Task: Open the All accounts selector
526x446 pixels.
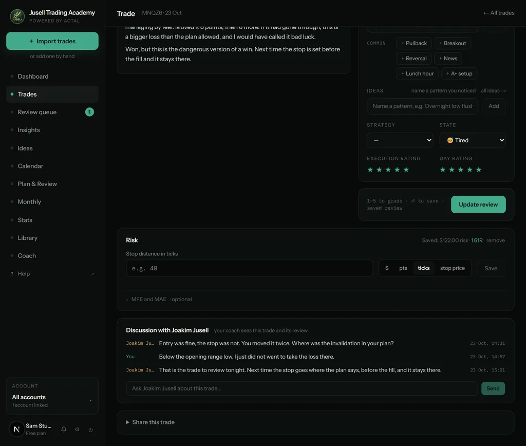Action: (x=52, y=400)
